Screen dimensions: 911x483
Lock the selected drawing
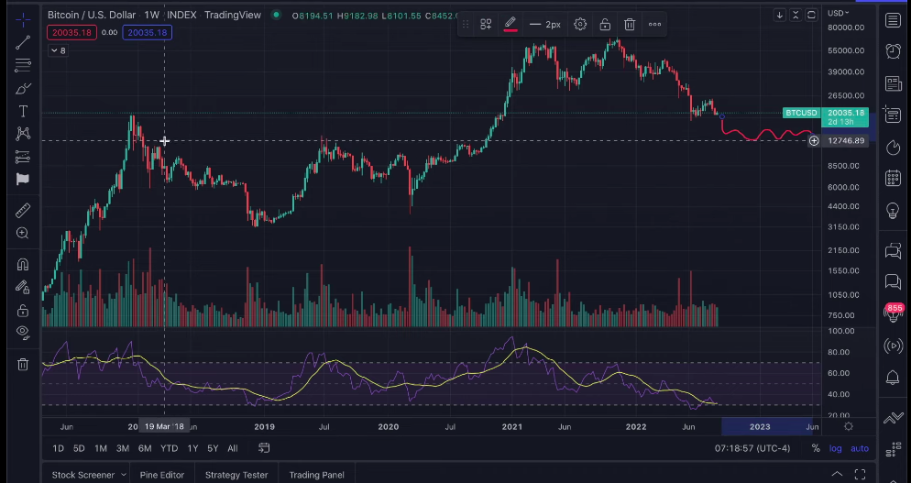(x=605, y=25)
